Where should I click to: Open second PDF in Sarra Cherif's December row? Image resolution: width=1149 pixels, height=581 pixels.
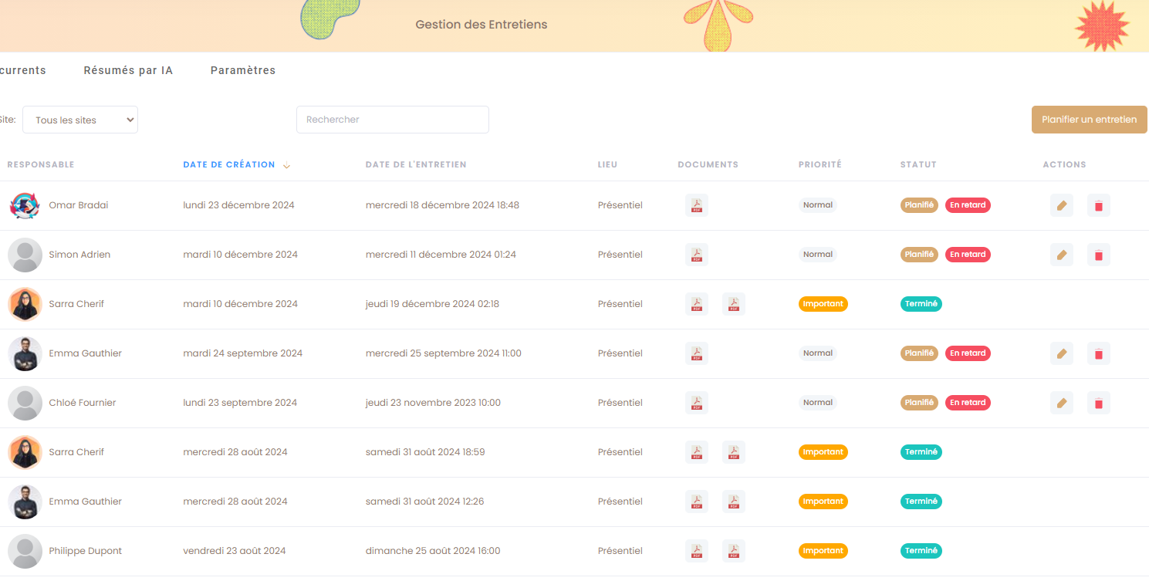[733, 304]
